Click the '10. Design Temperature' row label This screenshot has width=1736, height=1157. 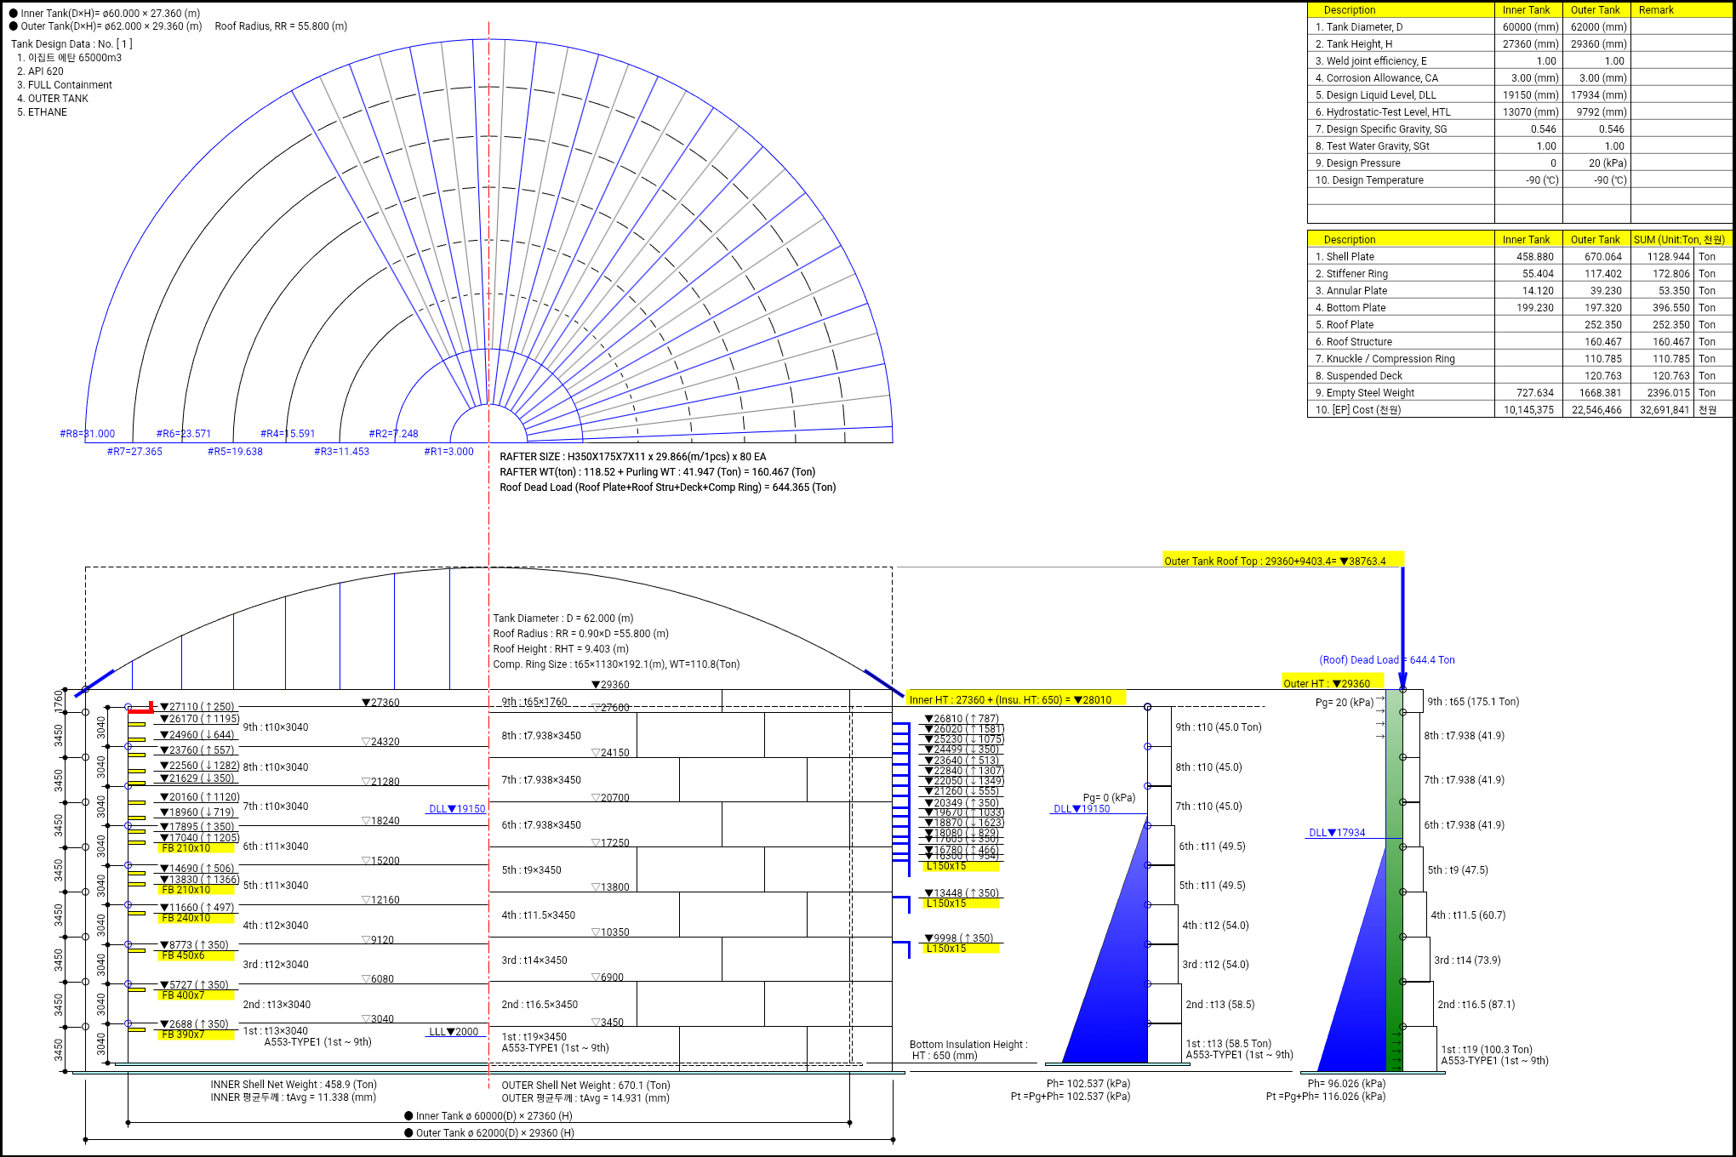tap(1369, 180)
